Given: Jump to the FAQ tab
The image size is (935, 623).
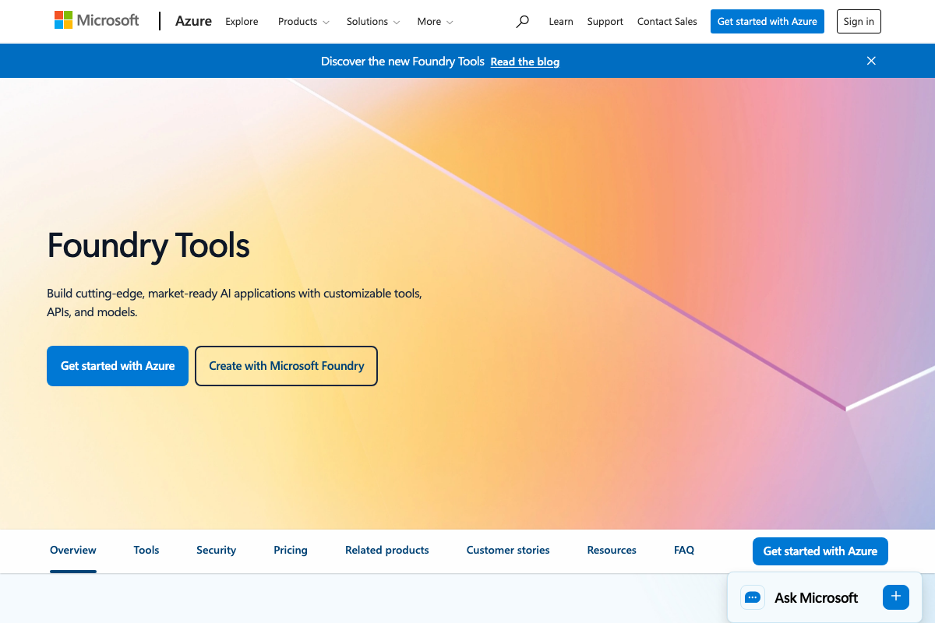Looking at the screenshot, I should [x=684, y=550].
